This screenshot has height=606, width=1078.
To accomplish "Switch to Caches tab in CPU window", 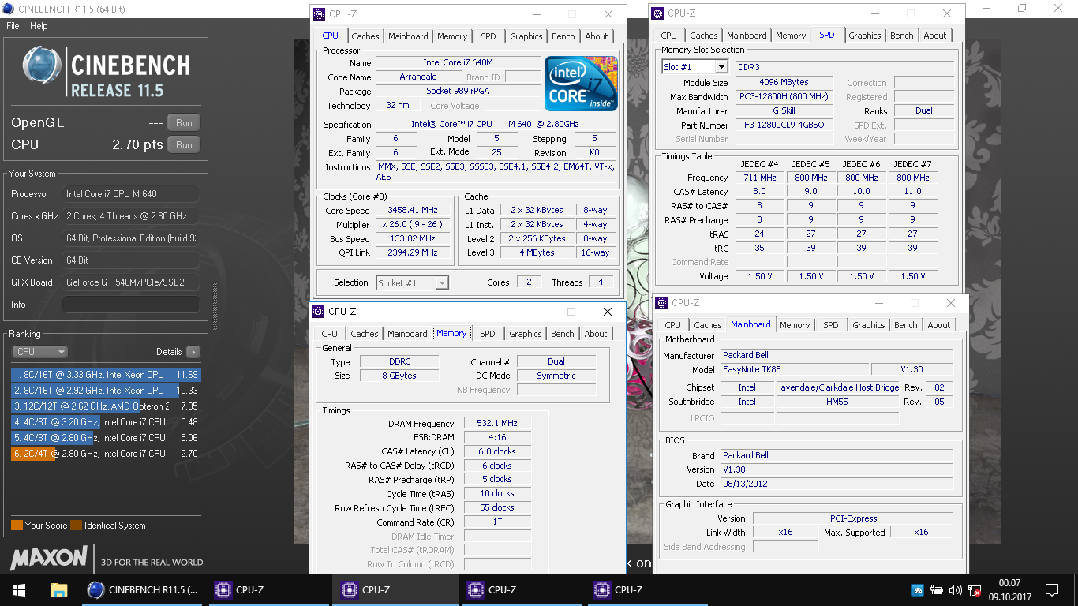I will pyautogui.click(x=365, y=36).
